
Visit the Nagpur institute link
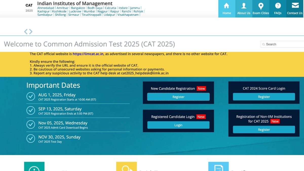pos(103,11)
